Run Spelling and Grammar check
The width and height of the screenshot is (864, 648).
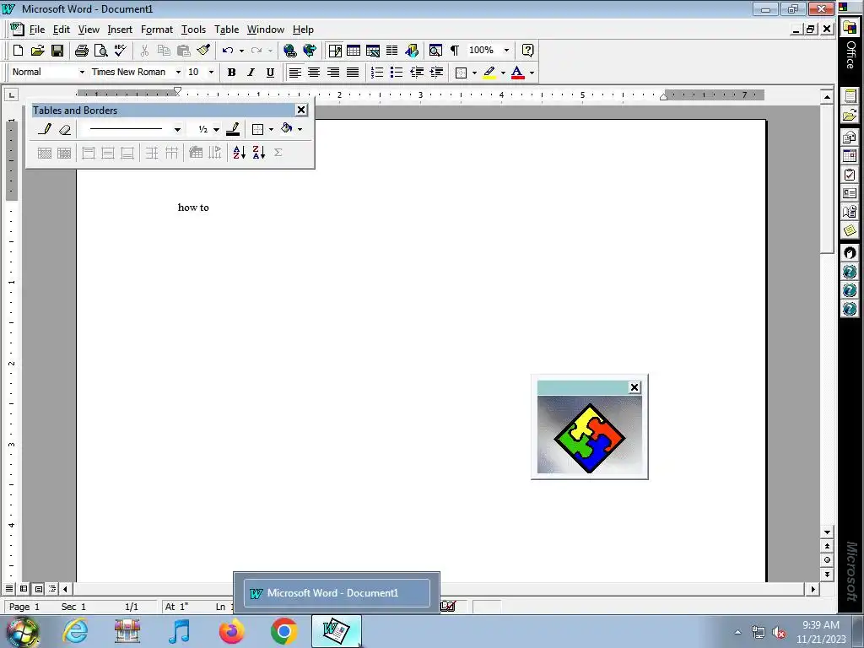coord(121,51)
